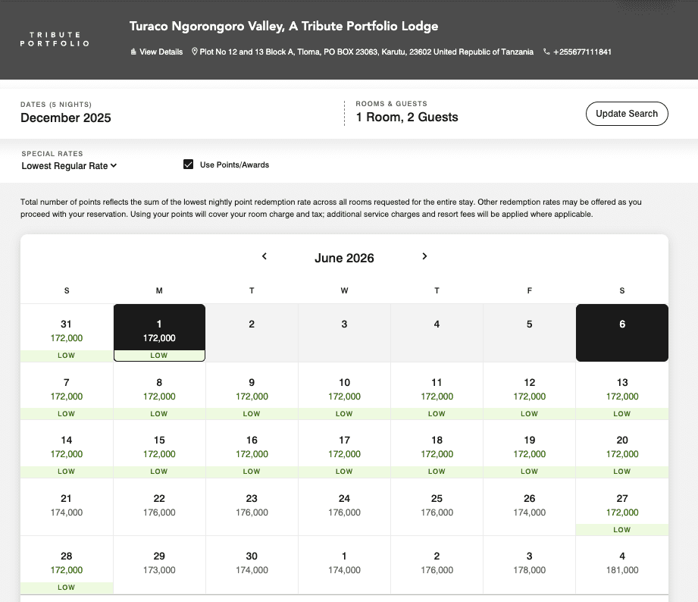This screenshot has height=602, width=698.
Task: Edit the December 2025 dates field
Action: point(66,118)
